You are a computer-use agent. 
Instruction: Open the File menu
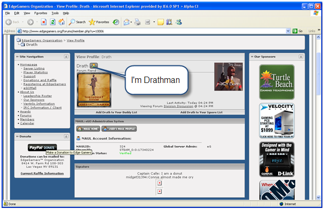7,13
